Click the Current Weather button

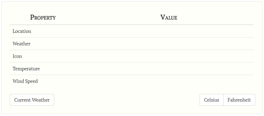(32, 100)
